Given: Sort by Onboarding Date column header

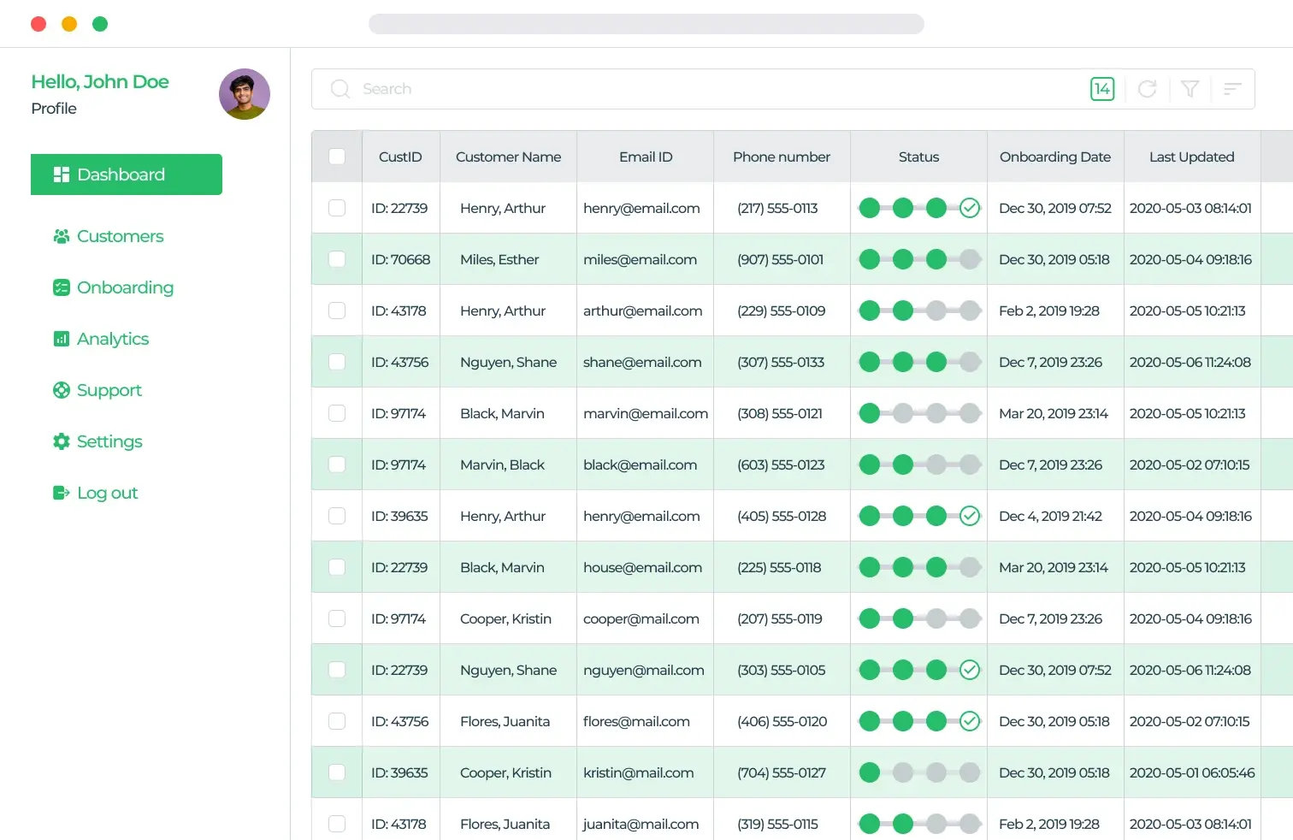Looking at the screenshot, I should 1054,157.
